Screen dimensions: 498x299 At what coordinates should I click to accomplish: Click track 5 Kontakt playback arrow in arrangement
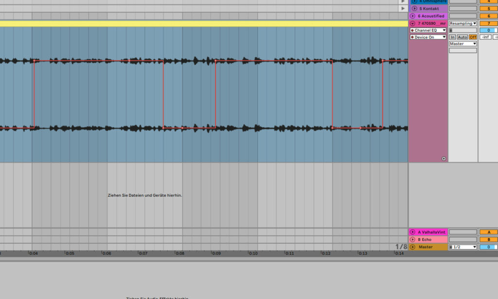(403, 9)
